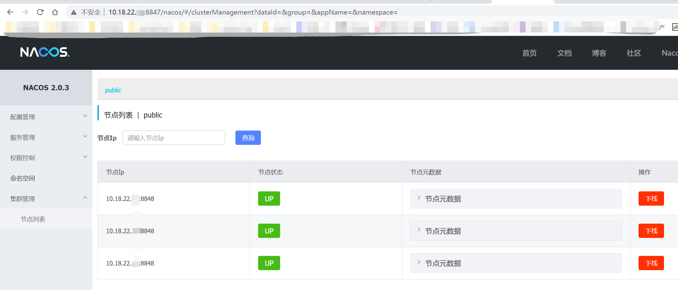This screenshot has height=290, width=678.
Task: Click the browser forward arrow
Action: tap(25, 12)
